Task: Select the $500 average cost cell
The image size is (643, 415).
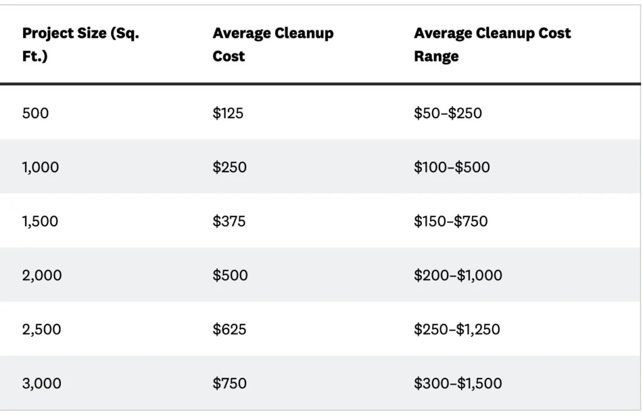Action: [230, 276]
